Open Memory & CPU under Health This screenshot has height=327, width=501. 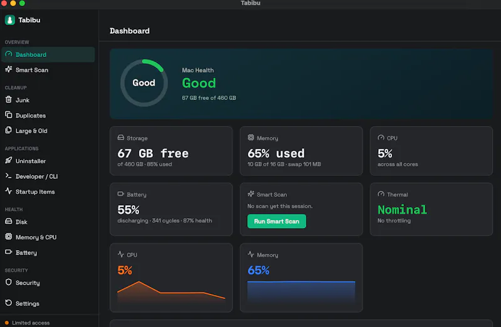point(48,238)
